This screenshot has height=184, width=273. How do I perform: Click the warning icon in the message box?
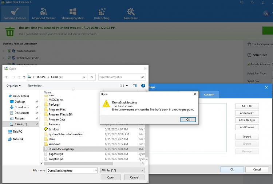pos(106,104)
